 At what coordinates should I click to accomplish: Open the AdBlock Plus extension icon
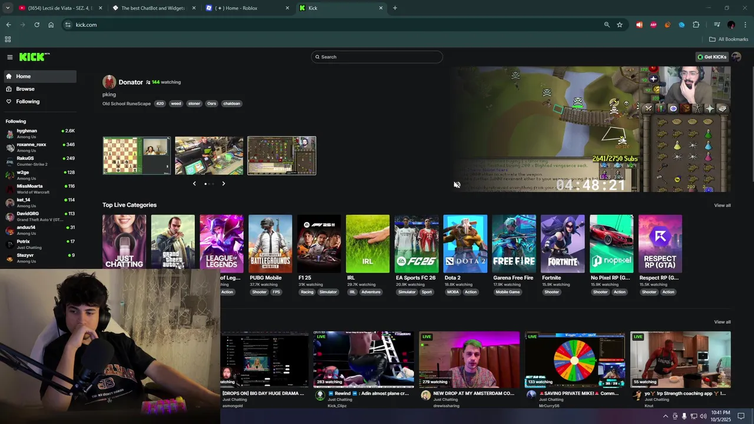(x=653, y=25)
